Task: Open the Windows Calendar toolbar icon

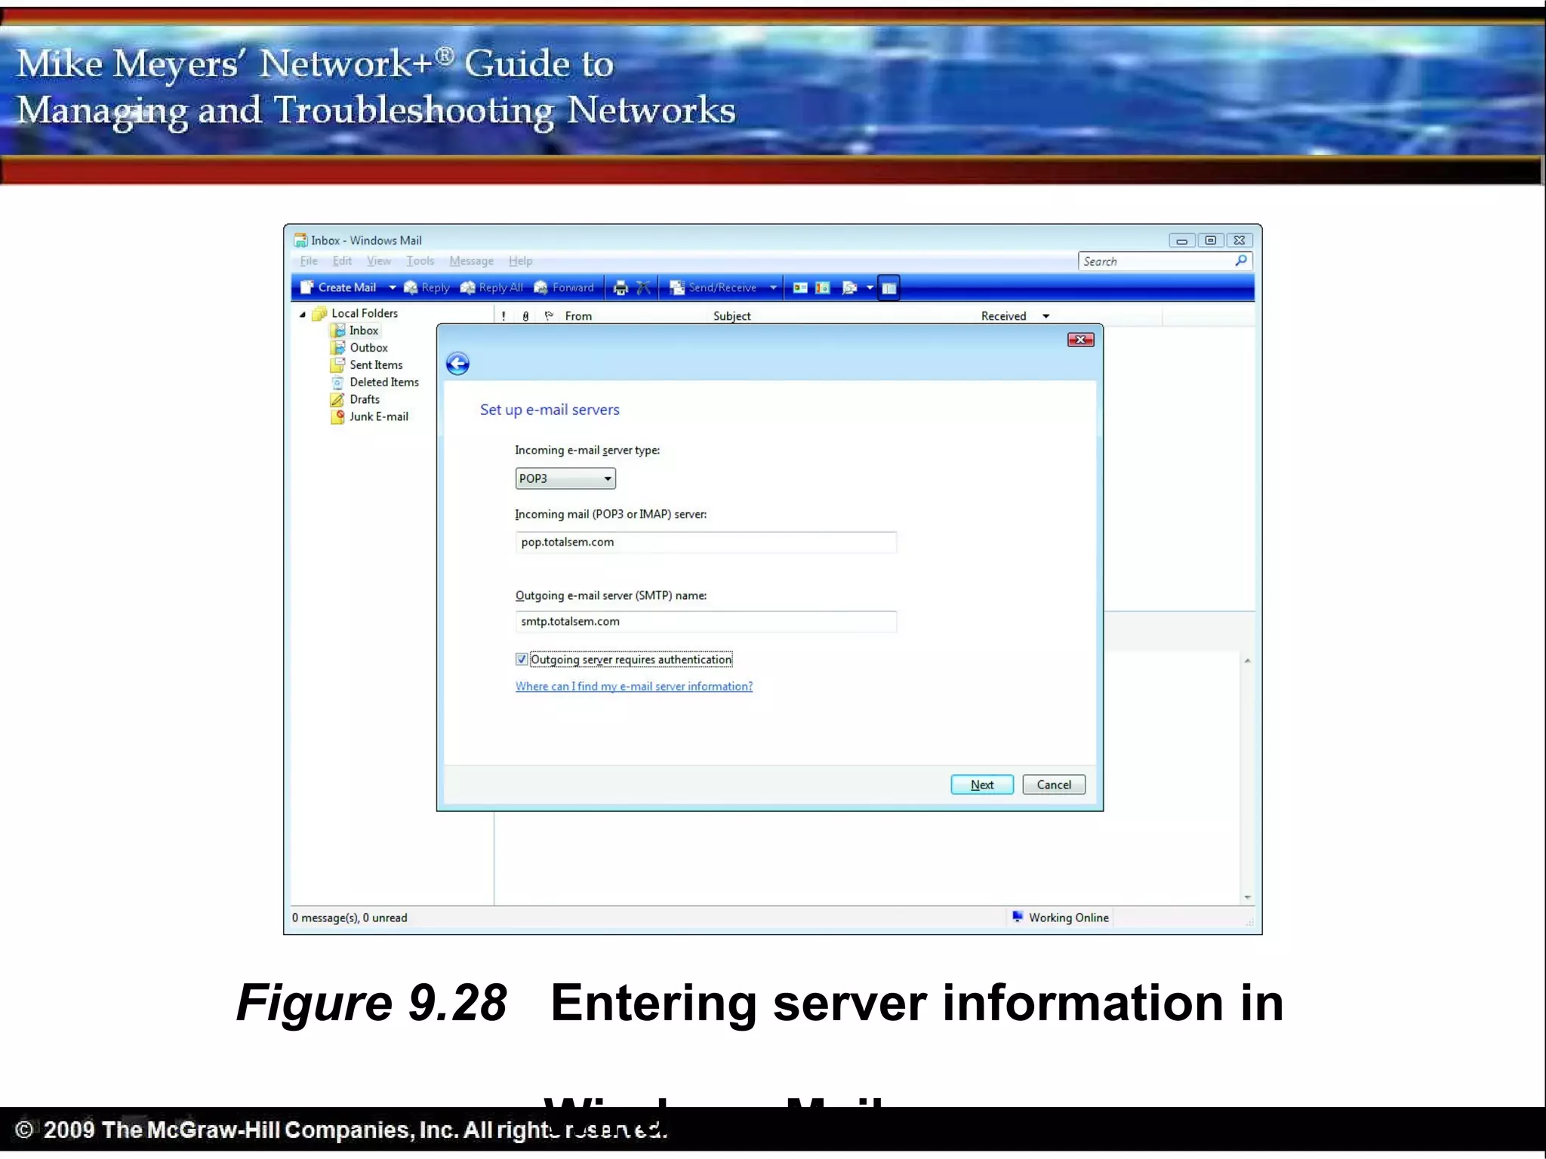Action: click(x=823, y=287)
